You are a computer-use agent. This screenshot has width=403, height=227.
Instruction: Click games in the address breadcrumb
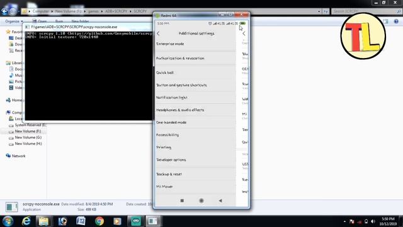(x=93, y=11)
